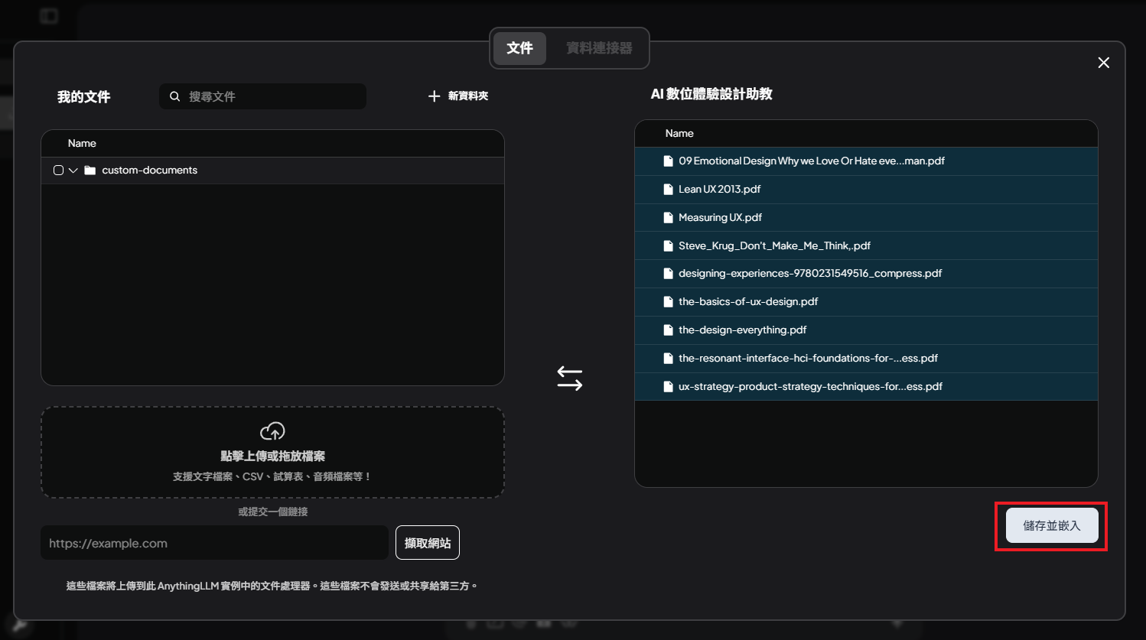
Task: Select the-basics-of-ux-design.pdf row
Action: coord(748,302)
